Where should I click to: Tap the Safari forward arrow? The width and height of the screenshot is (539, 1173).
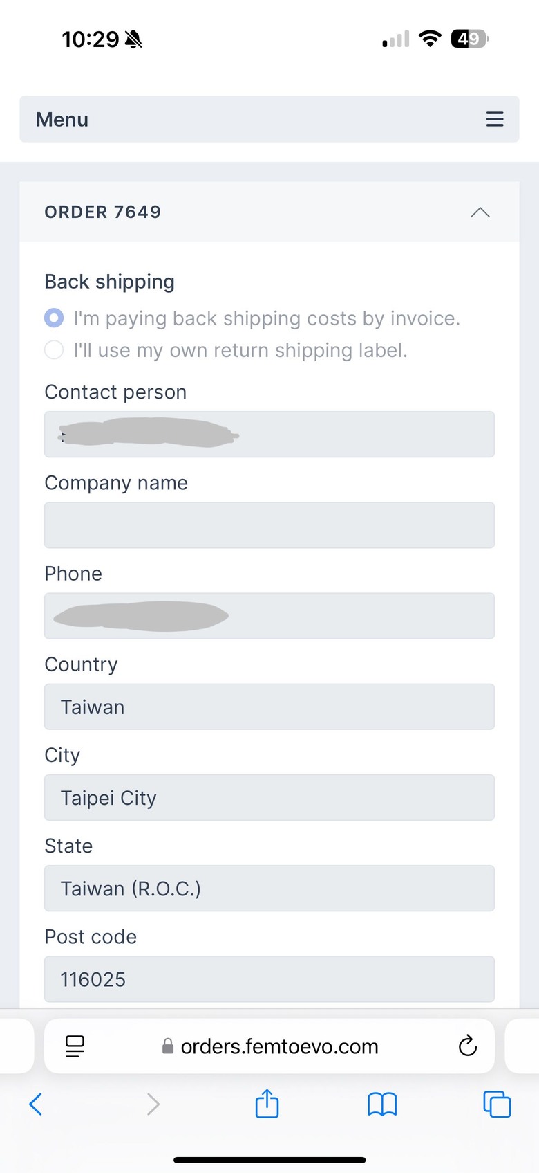click(x=153, y=1104)
